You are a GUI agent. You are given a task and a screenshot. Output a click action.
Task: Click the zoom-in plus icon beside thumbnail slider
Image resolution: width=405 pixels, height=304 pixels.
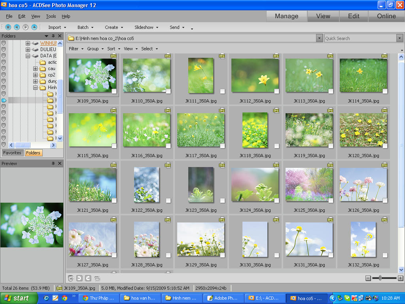click(x=400, y=278)
